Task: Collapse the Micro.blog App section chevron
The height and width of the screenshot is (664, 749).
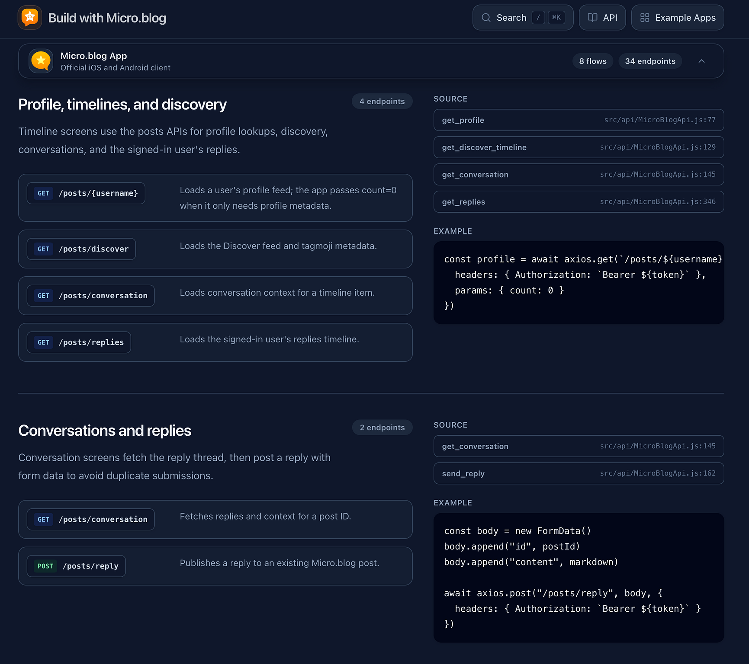Action: click(x=701, y=61)
